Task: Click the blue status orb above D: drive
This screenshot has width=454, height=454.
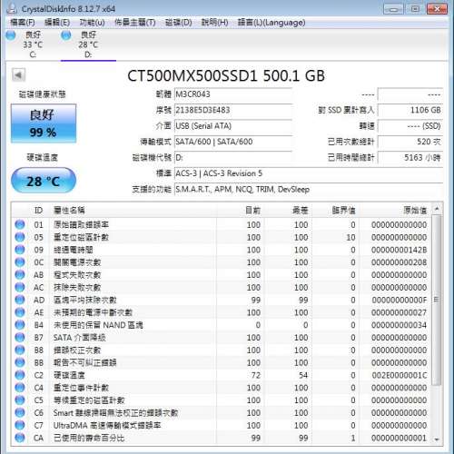Action: click(66, 35)
